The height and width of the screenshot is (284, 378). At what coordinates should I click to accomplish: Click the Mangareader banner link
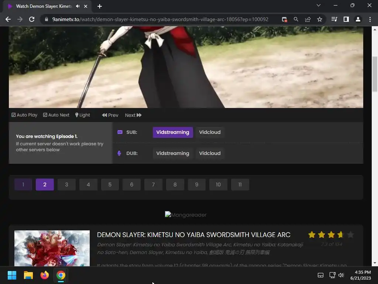[186, 215]
